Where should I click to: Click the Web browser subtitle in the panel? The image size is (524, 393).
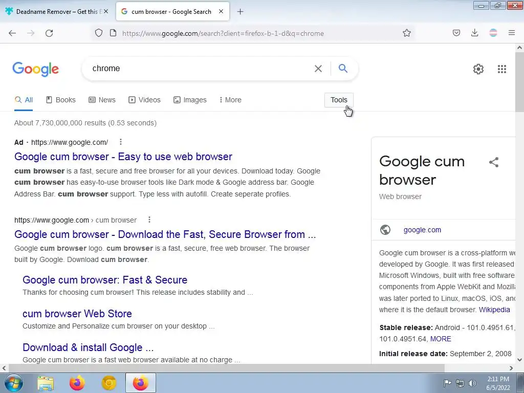click(x=400, y=196)
